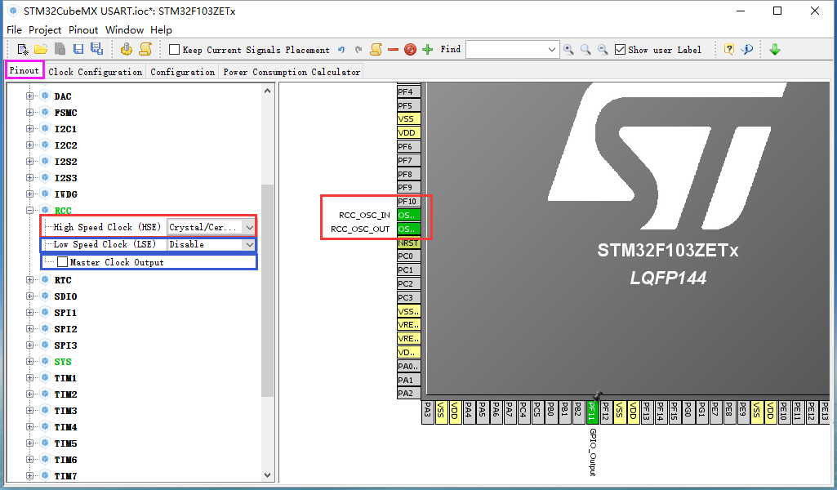
Task: Click the NRST pin on the chip
Action: pyautogui.click(x=409, y=243)
